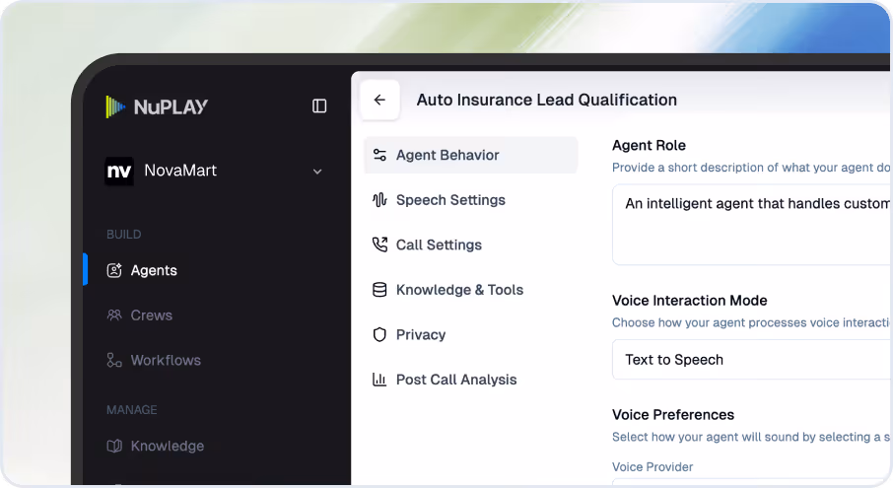Collapse the sidebar panel icon
The image size is (893, 488).
[x=319, y=105]
